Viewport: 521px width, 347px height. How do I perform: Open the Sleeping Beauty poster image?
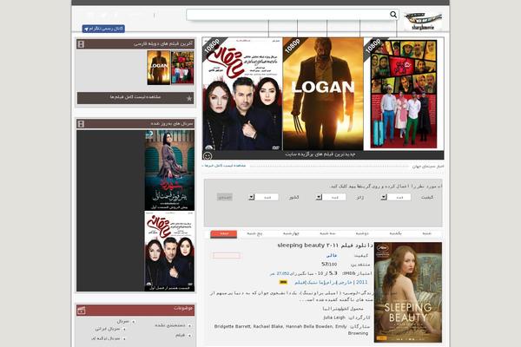408,292
